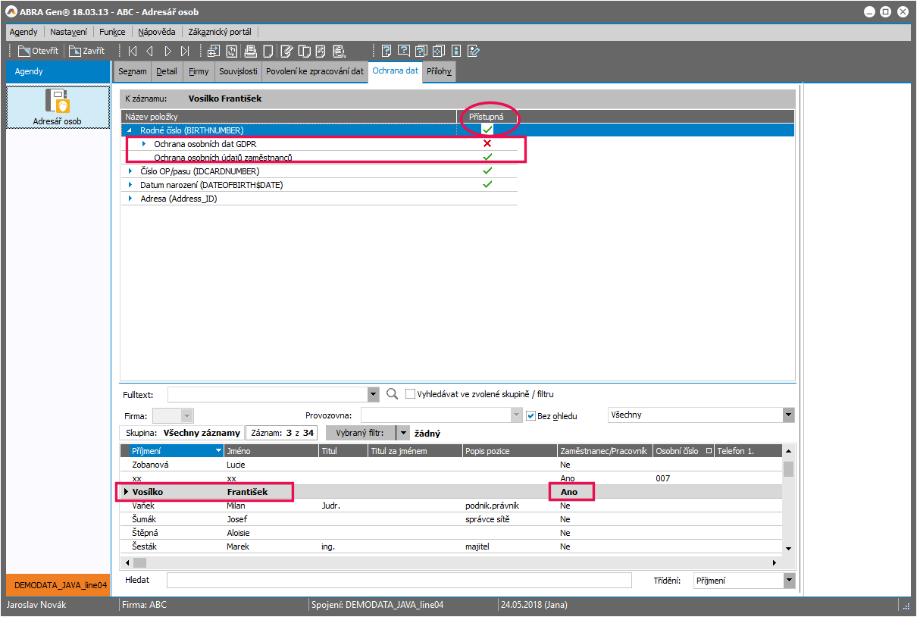
Task: Click the table scroll up arrow
Action: coord(788,451)
